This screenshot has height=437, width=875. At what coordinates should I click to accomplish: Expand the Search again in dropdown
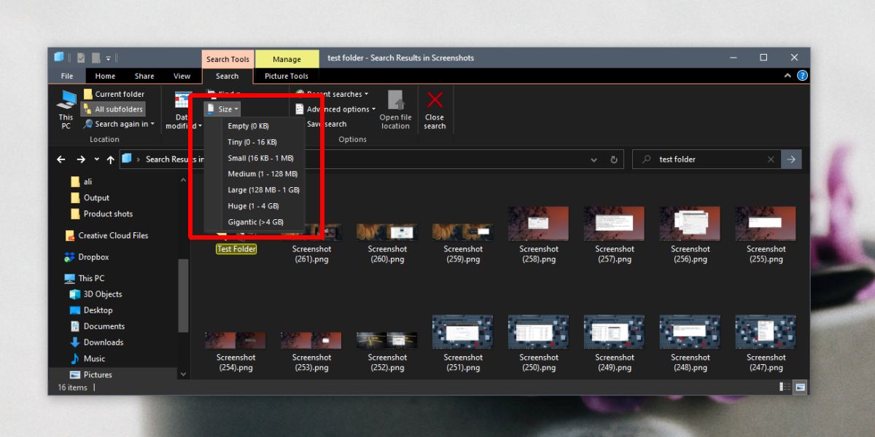(119, 124)
